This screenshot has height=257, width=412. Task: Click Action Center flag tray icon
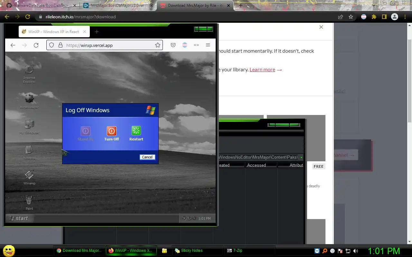[340, 251]
